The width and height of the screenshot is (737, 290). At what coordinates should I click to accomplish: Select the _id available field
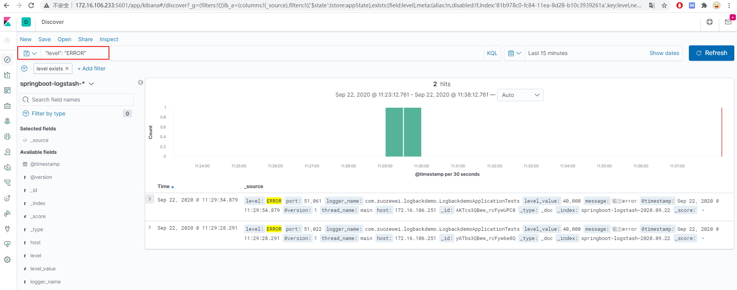click(x=34, y=190)
